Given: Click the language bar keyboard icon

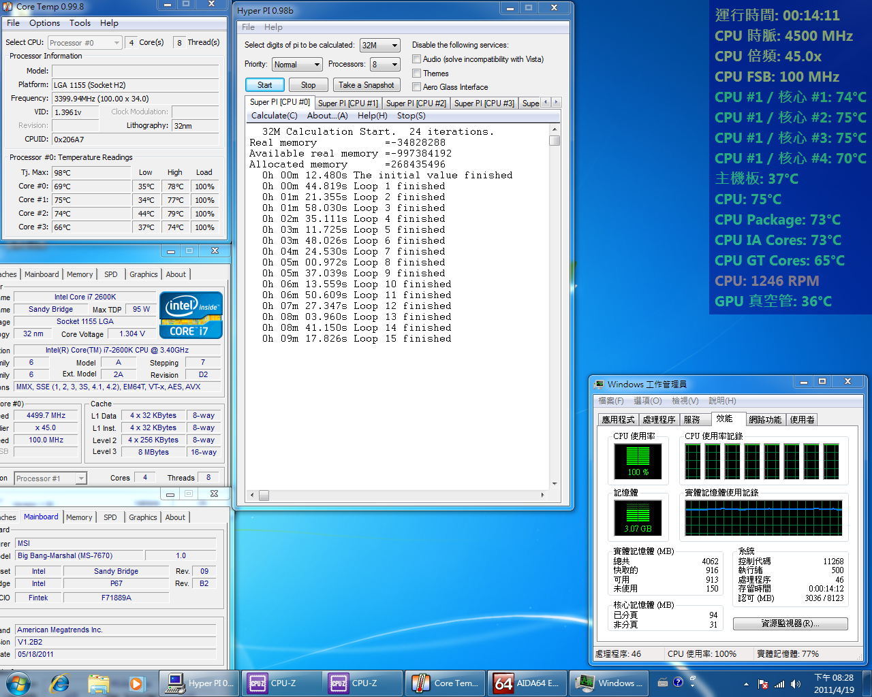Looking at the screenshot, I should click(663, 682).
